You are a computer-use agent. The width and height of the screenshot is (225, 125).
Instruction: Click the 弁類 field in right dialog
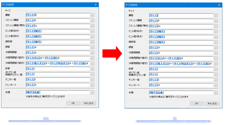click(181, 92)
